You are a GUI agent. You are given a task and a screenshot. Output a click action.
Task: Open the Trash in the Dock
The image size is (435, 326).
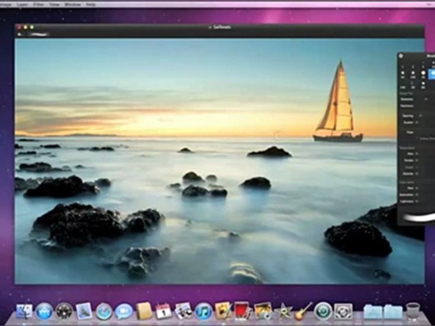click(x=412, y=312)
